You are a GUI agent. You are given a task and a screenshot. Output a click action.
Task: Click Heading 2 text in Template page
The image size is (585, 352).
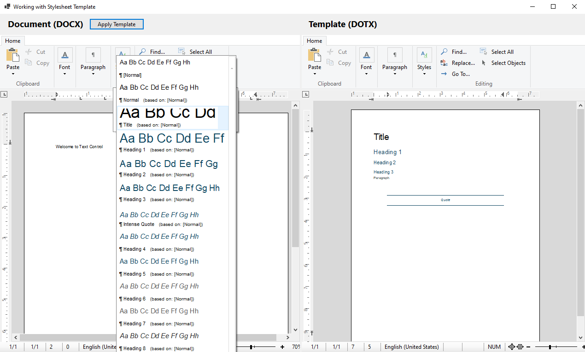tap(385, 162)
